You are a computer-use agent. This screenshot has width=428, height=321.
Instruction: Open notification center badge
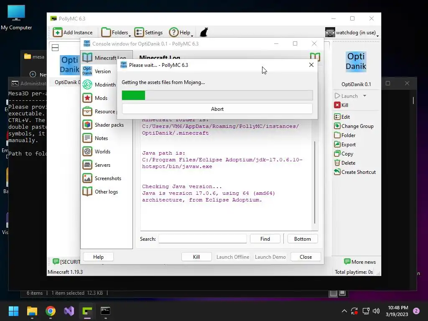click(x=416, y=311)
